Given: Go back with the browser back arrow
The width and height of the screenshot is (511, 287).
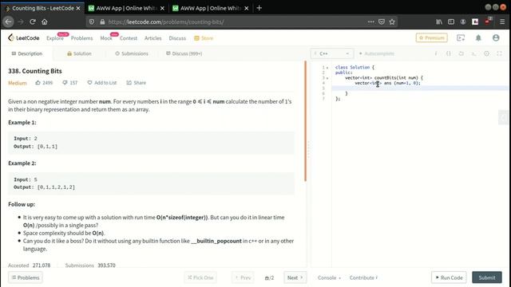Looking at the screenshot, I should (9, 22).
